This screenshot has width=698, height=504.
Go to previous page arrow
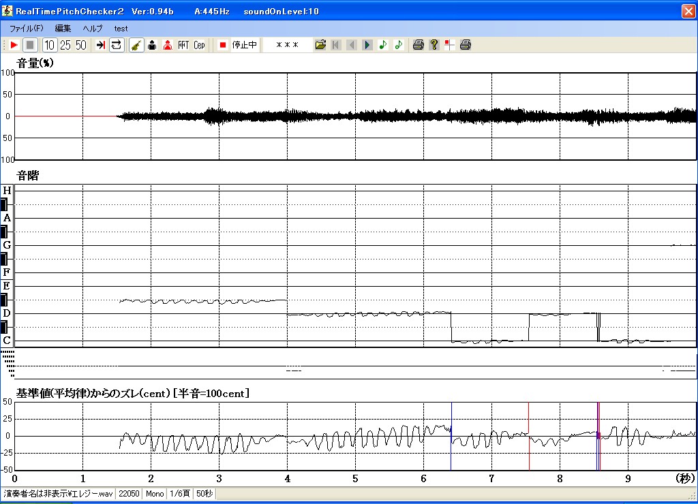(x=352, y=45)
